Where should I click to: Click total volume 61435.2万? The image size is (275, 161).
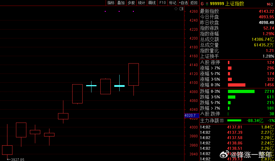pos(264,45)
